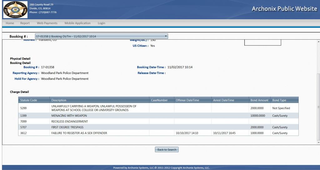Open the Home menu item
Image resolution: width=320 pixels, height=170 pixels.
pos(10,23)
